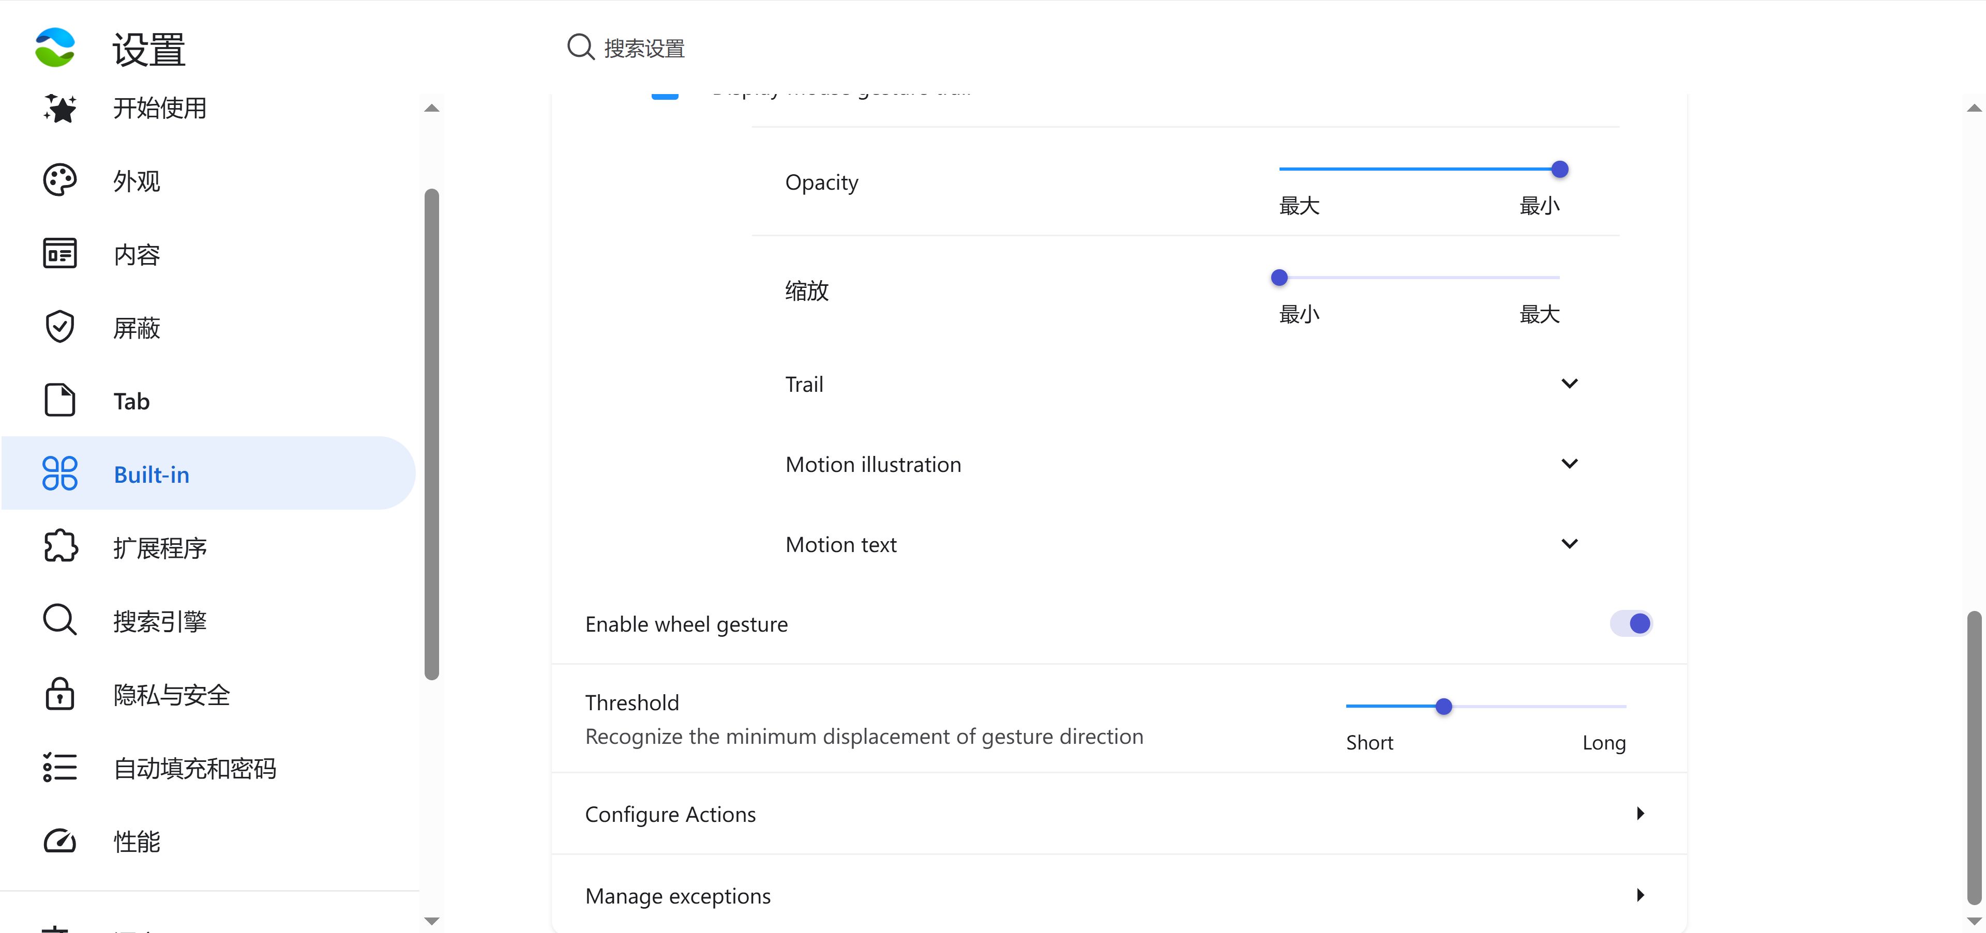Image resolution: width=1986 pixels, height=933 pixels.
Task: Click the speedometer Performance icon
Action: [x=59, y=840]
